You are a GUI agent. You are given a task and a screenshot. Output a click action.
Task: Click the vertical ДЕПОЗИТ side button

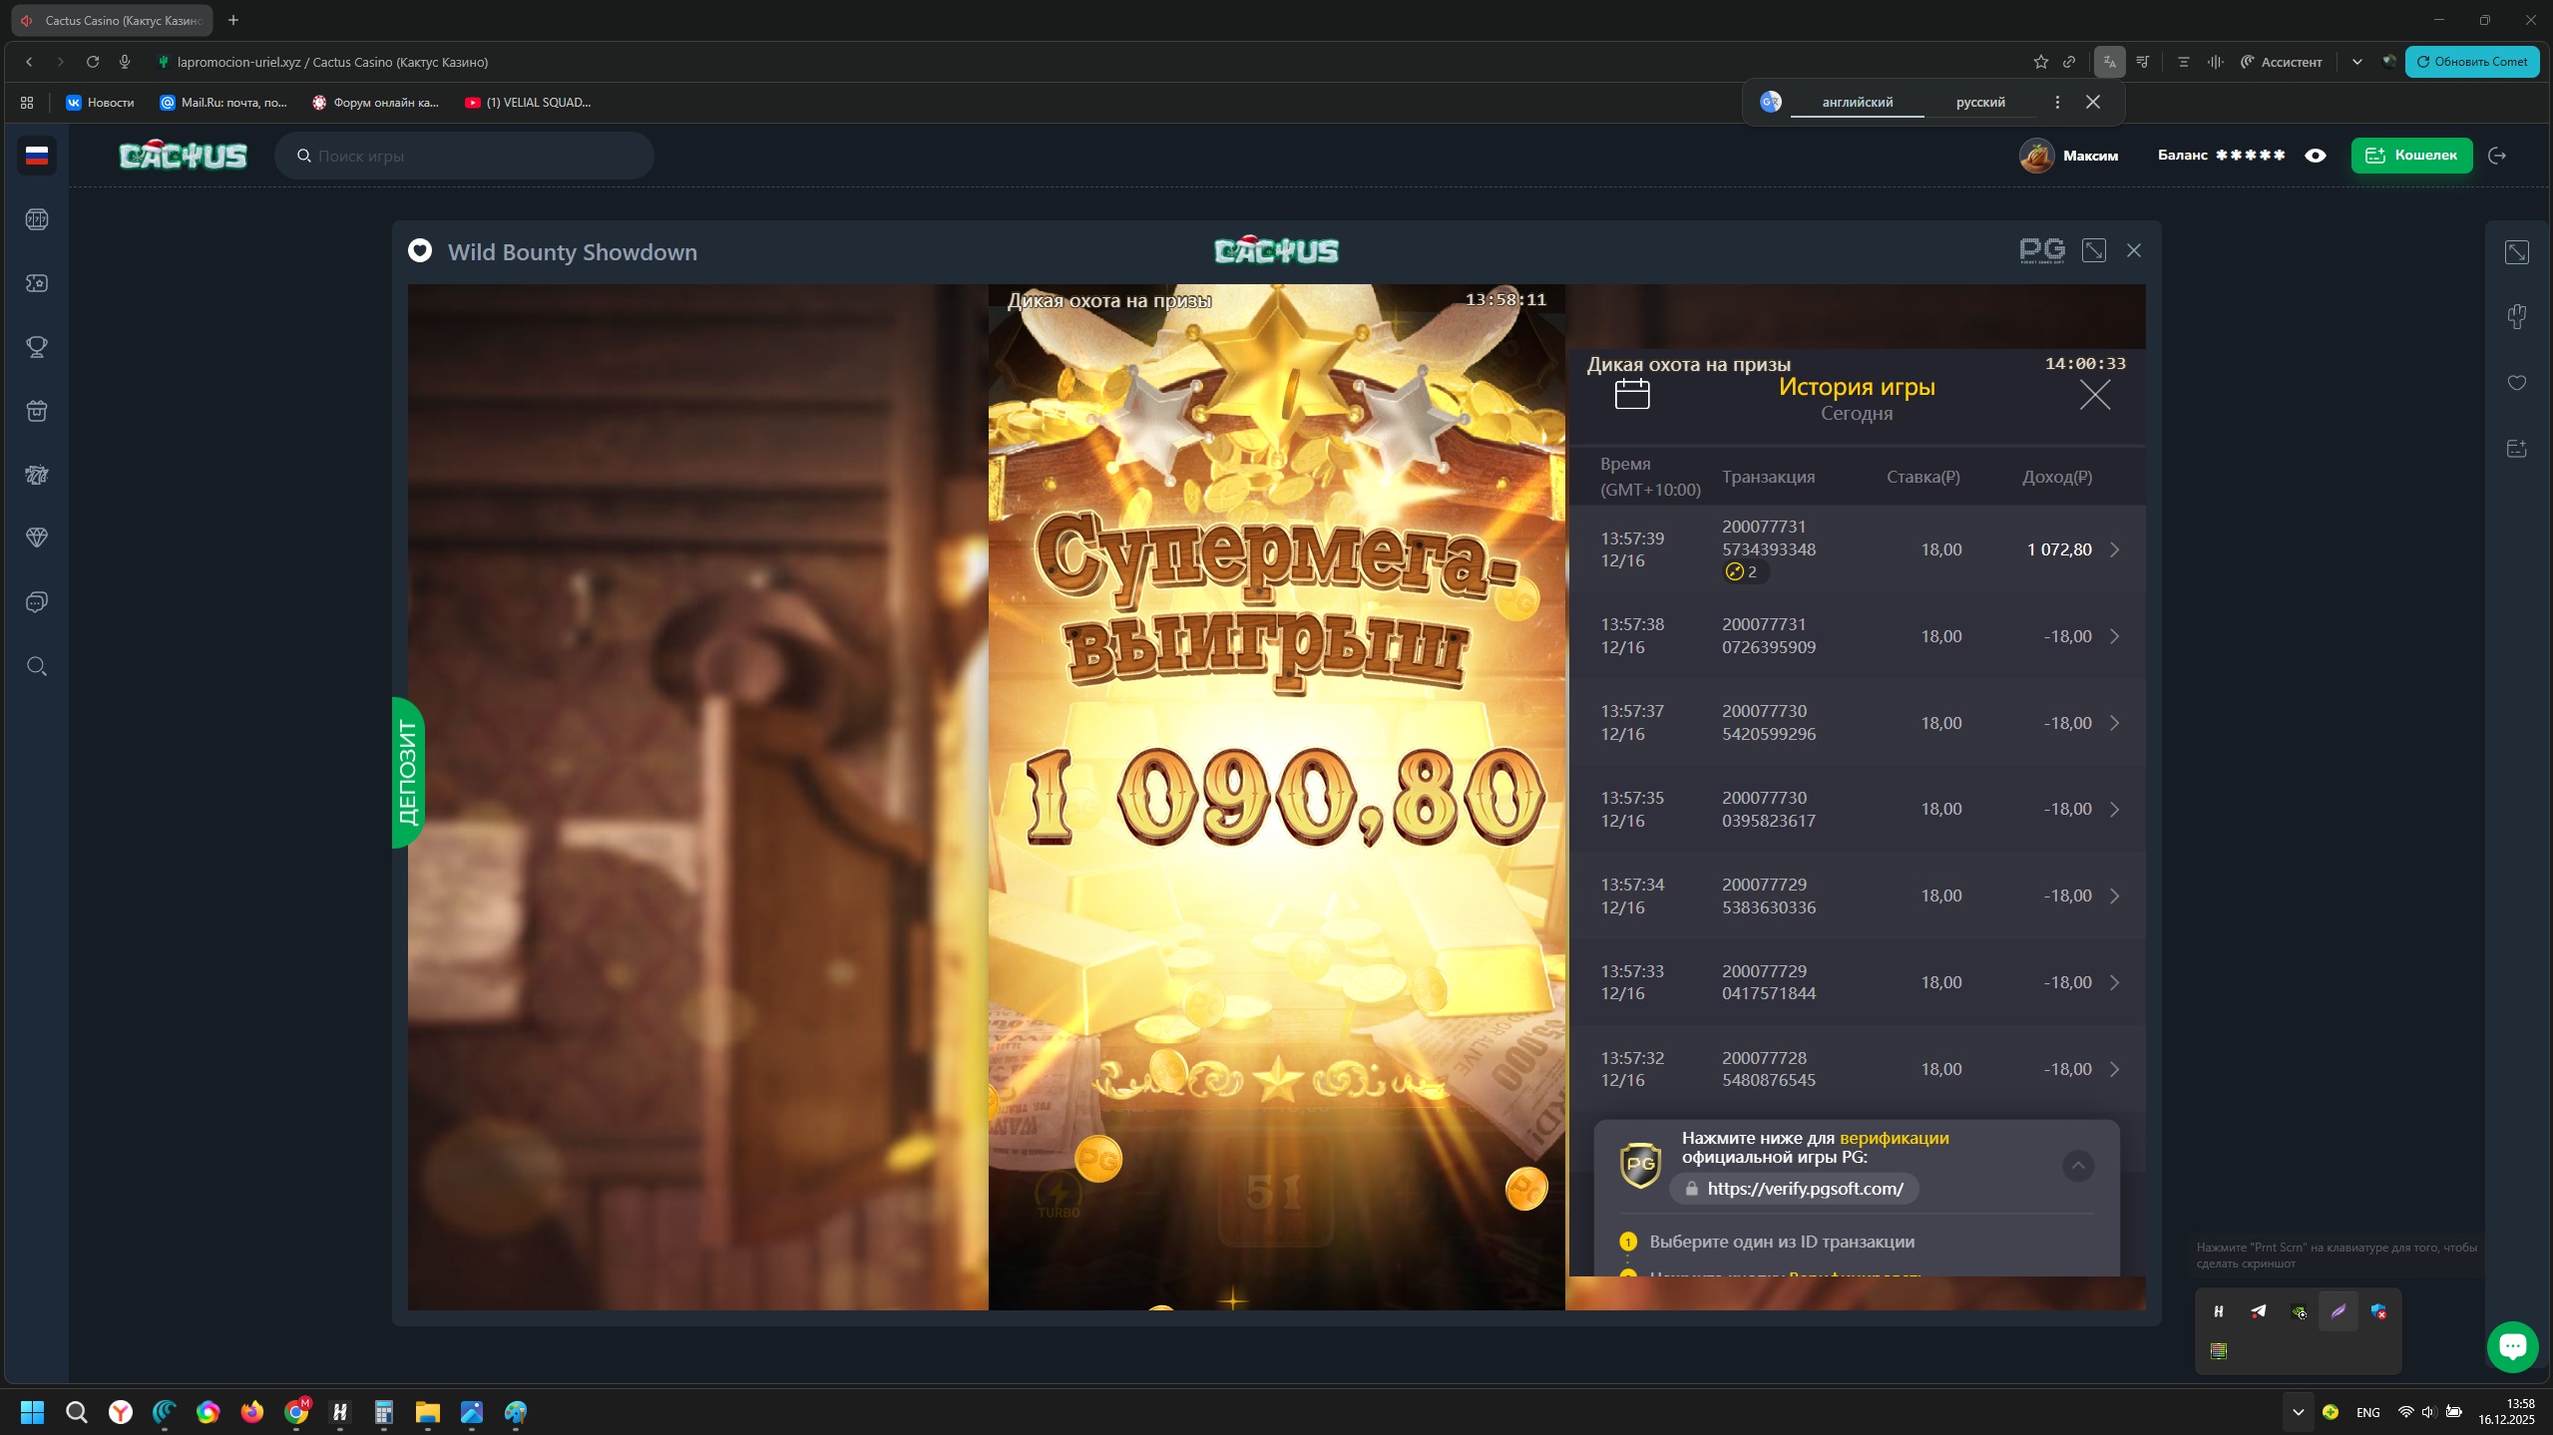407,772
